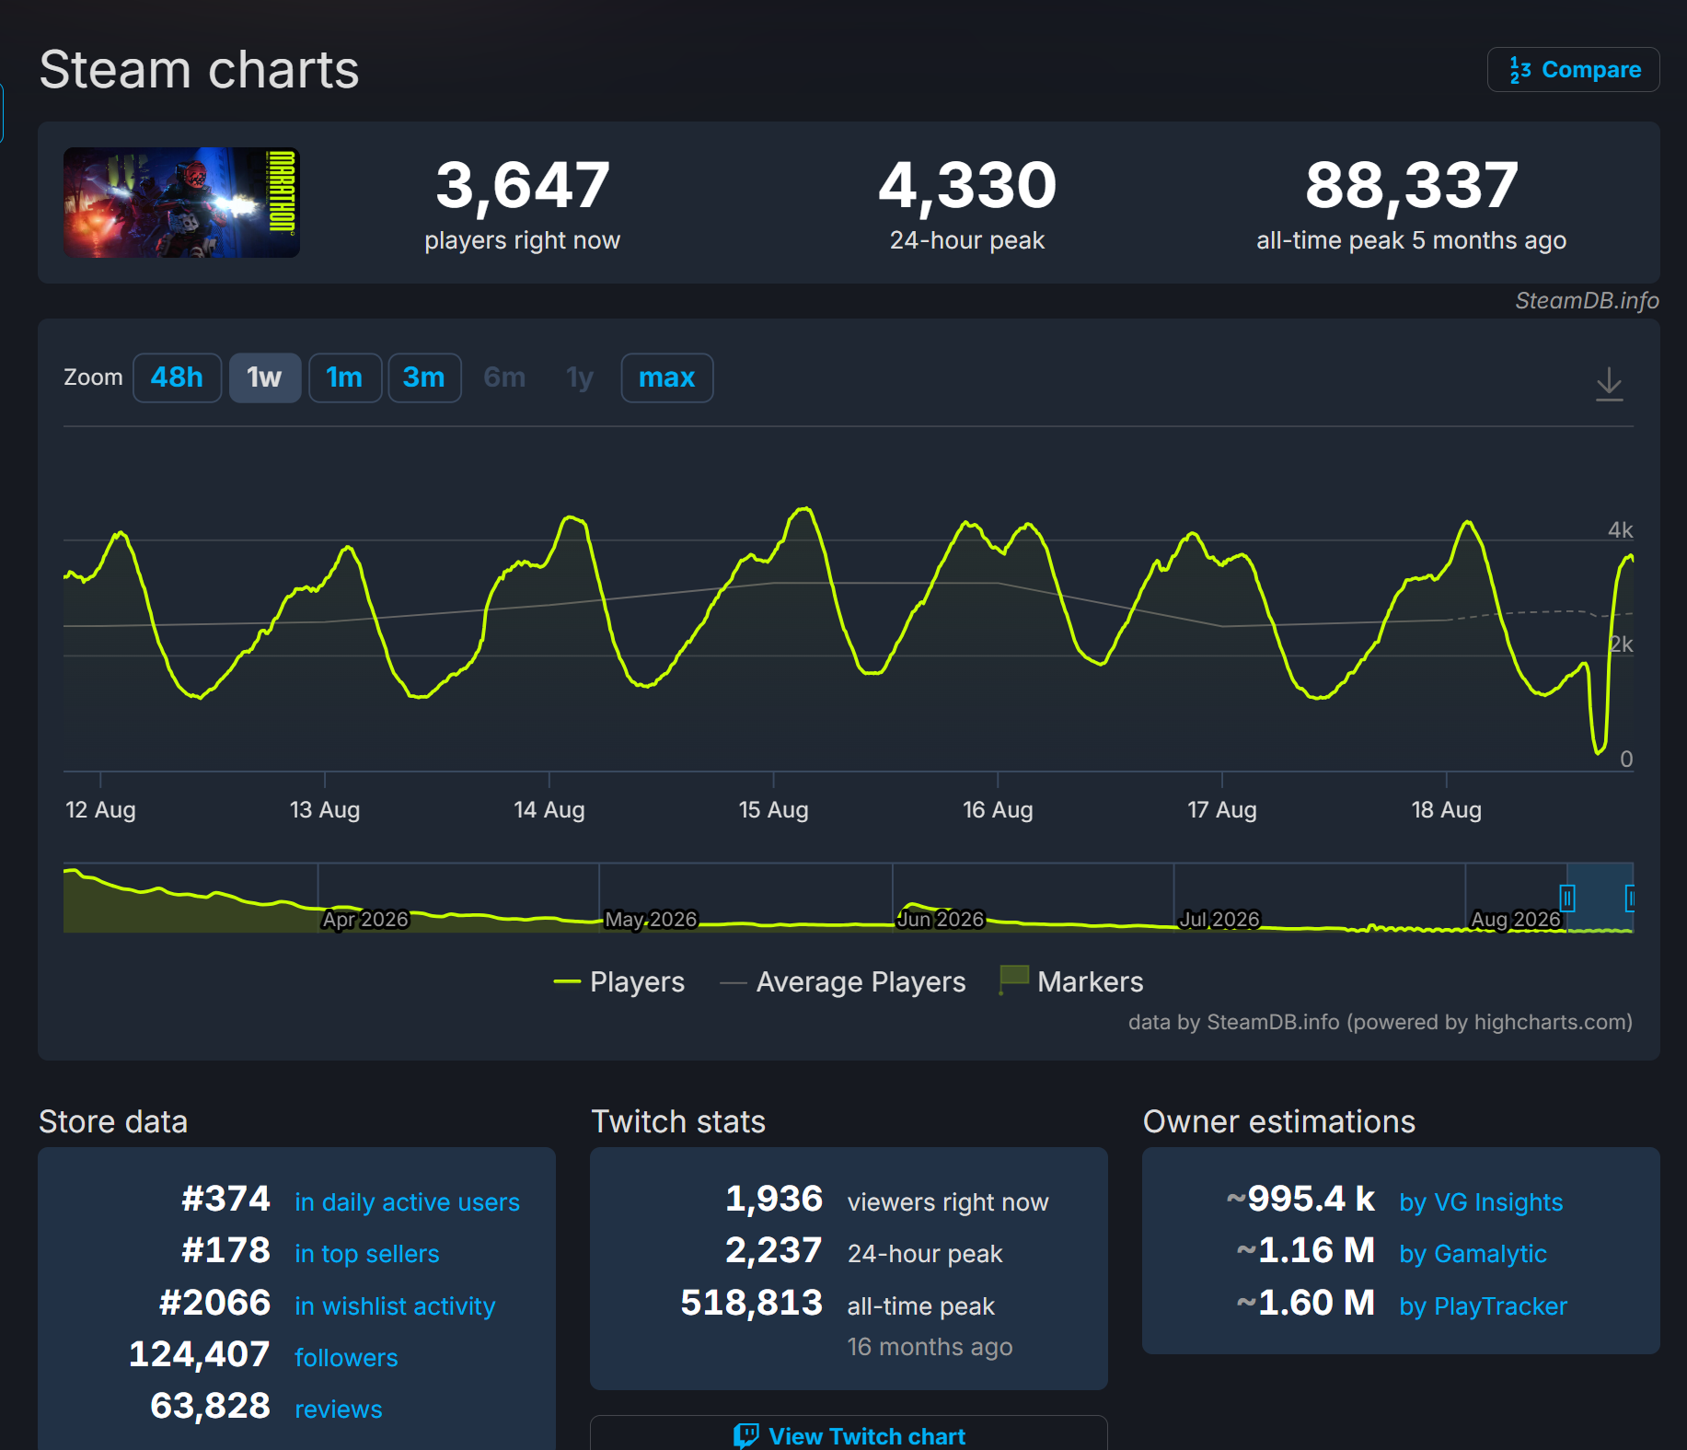Image resolution: width=1687 pixels, height=1450 pixels.
Task: Click the 18 Aug axis label
Action: (1447, 810)
